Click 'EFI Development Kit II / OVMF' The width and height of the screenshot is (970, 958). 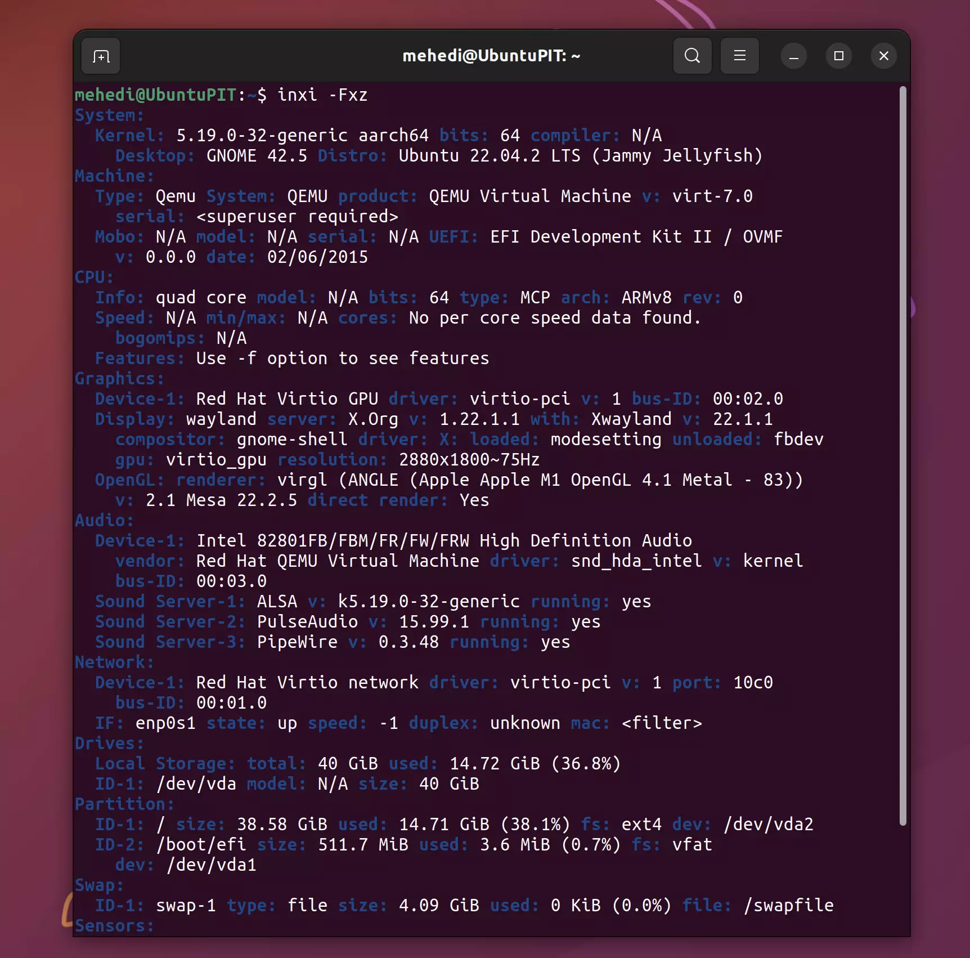click(x=636, y=236)
